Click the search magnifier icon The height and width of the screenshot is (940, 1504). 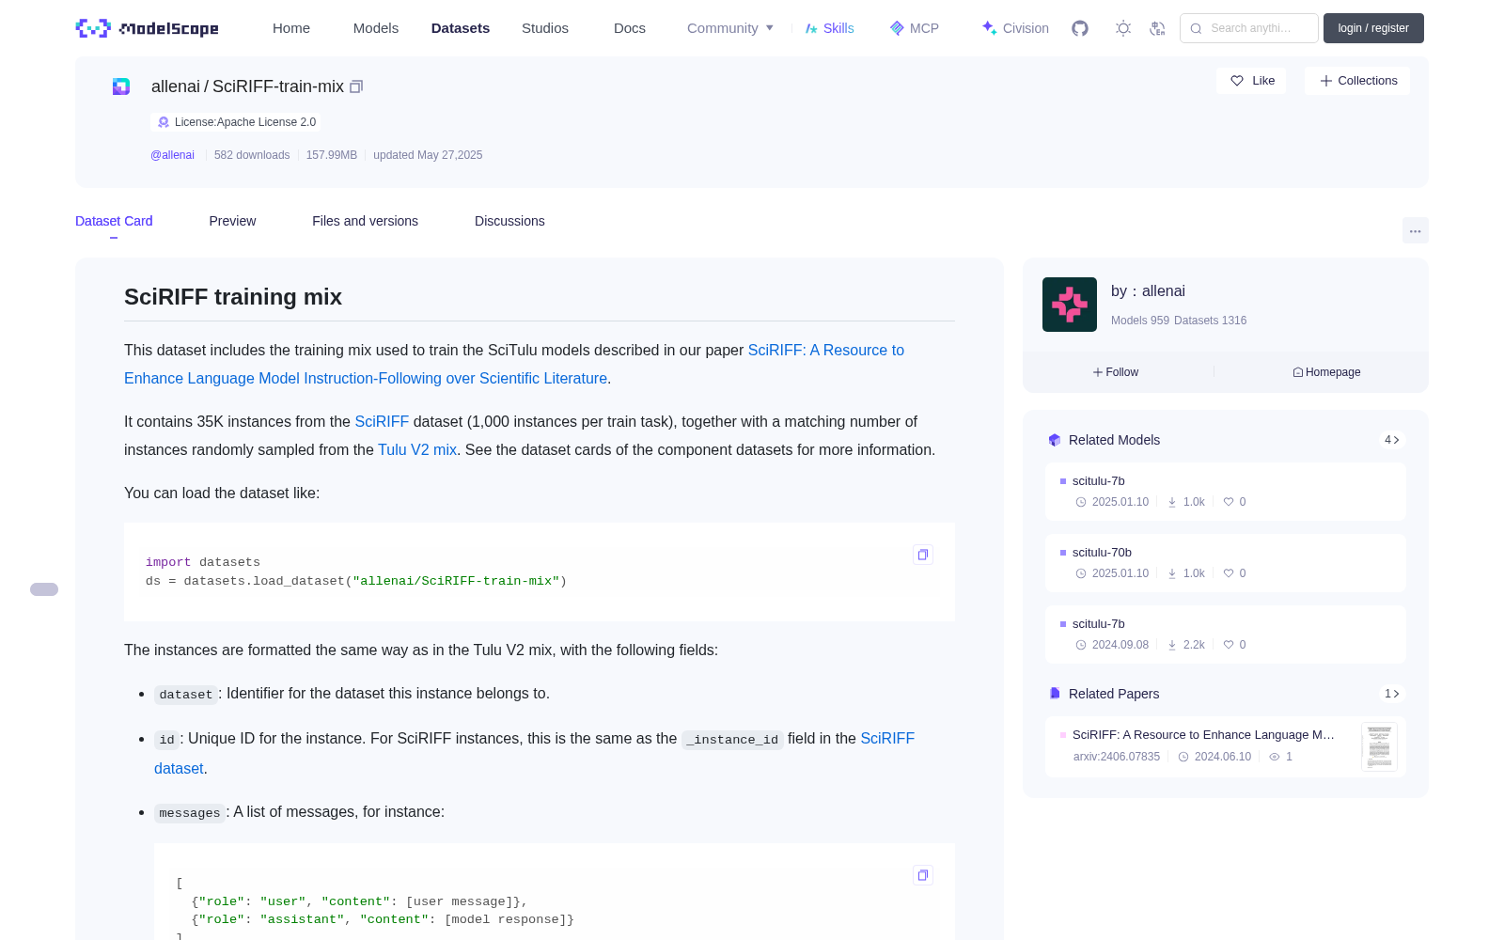1197,28
